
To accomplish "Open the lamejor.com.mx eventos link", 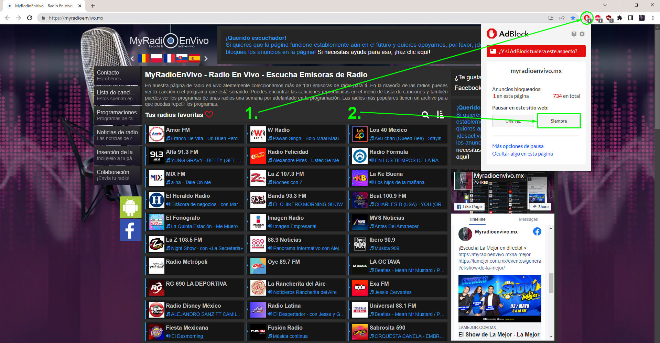I will click(x=499, y=264).
